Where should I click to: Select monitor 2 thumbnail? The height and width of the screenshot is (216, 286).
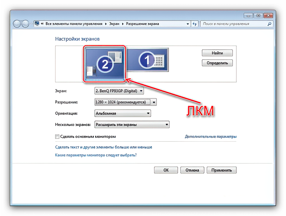tap(105, 64)
